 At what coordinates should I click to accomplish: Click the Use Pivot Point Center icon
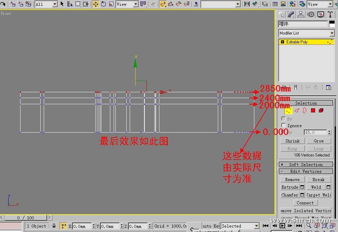143,4
